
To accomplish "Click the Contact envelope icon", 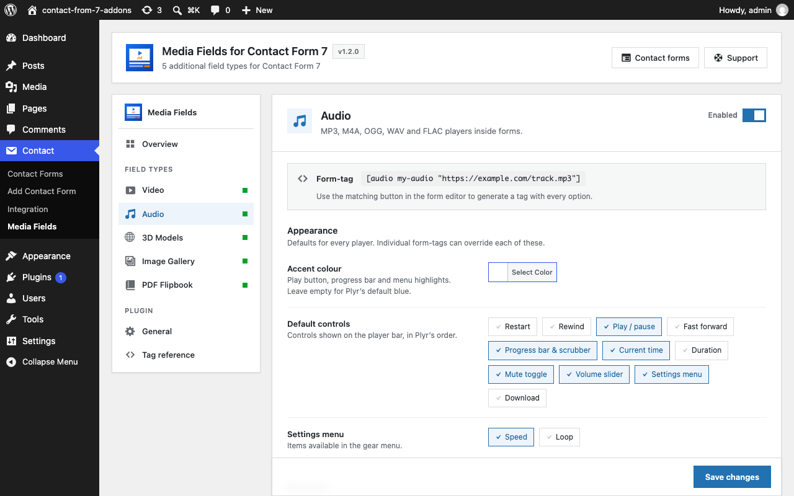I will click(x=11, y=151).
